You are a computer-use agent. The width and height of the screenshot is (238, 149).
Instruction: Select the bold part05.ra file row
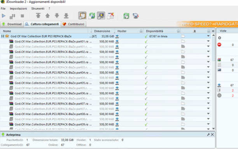105,83
